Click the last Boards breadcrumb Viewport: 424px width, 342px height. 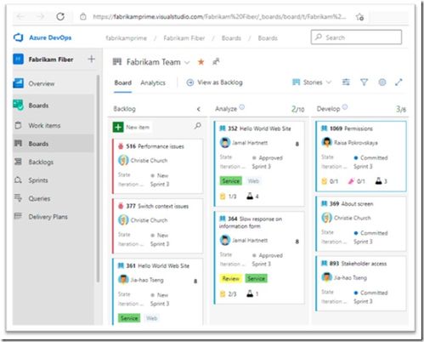(x=268, y=38)
